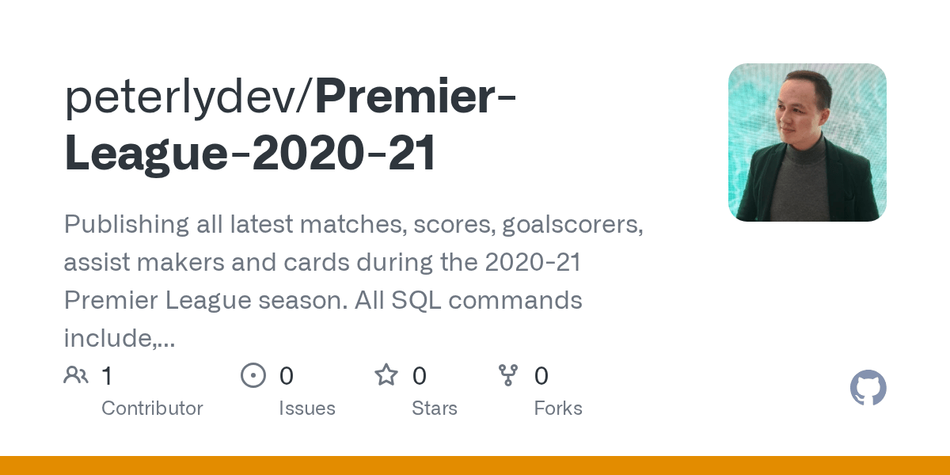Click the zero count above Issues
Image resolution: width=950 pixels, height=475 pixels.
286,376
